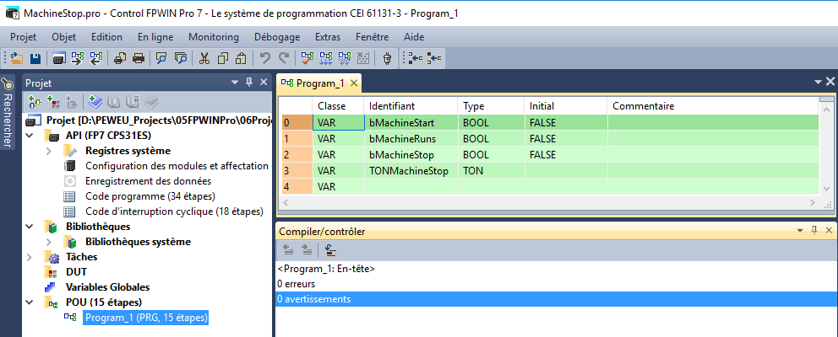Click the Redo arrow icon
The width and height of the screenshot is (838, 337).
(x=284, y=58)
